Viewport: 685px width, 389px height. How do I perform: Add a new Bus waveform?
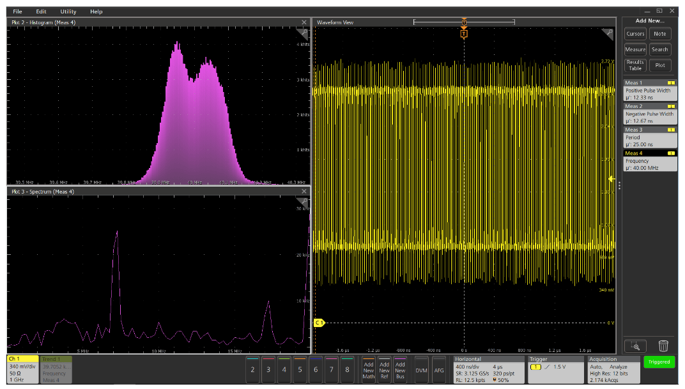coord(400,369)
